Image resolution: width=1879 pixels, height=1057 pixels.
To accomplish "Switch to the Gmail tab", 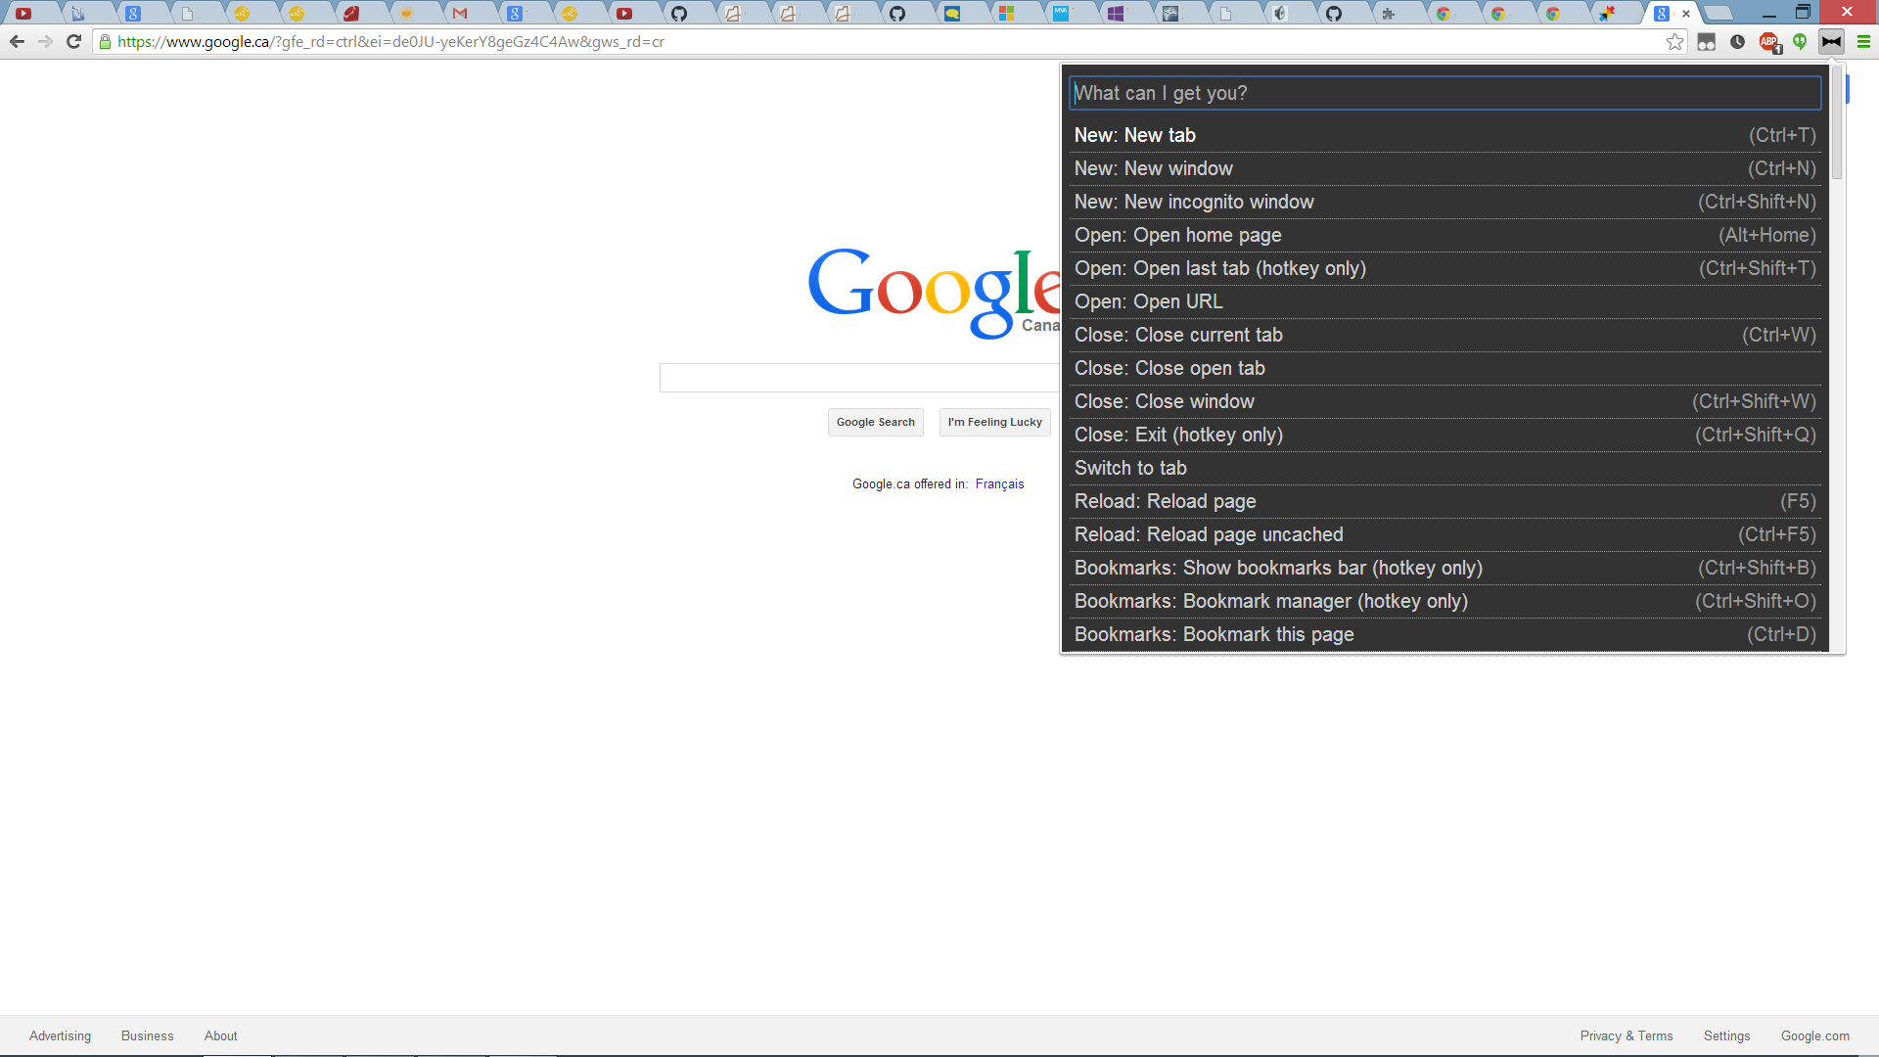I will (460, 14).
